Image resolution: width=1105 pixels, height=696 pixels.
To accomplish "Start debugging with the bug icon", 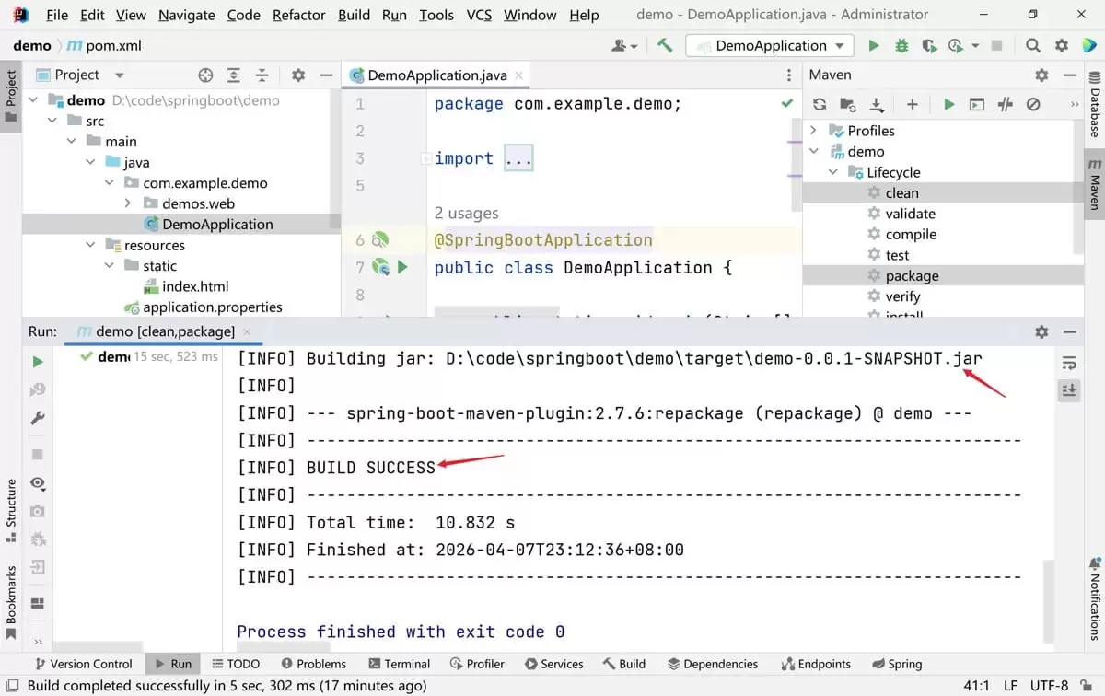I will [901, 45].
